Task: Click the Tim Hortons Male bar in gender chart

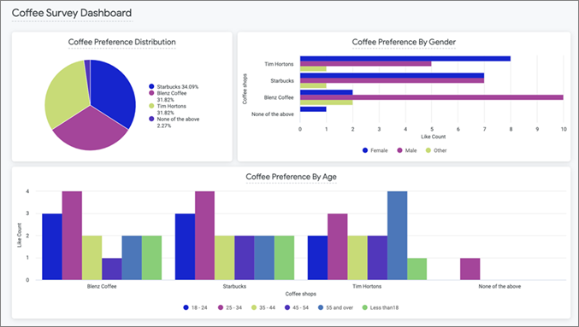Action: tap(365, 64)
